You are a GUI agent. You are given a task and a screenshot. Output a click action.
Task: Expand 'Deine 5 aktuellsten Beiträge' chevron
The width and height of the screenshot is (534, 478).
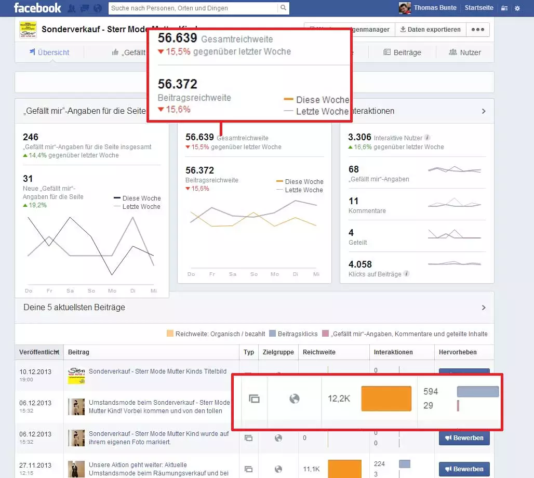click(x=484, y=307)
